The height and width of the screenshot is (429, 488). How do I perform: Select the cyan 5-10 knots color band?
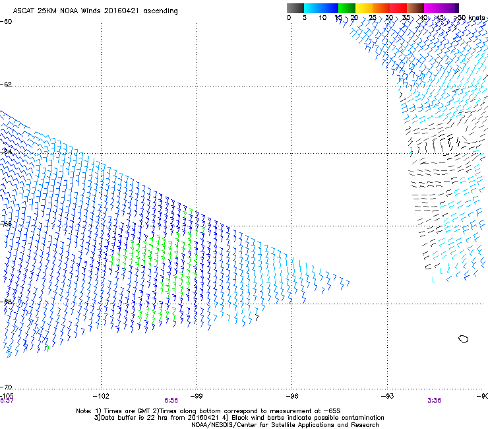tap(313, 8)
